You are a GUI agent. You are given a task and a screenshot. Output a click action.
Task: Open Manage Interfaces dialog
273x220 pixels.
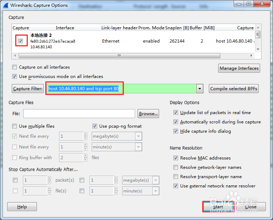pyautogui.click(x=239, y=68)
